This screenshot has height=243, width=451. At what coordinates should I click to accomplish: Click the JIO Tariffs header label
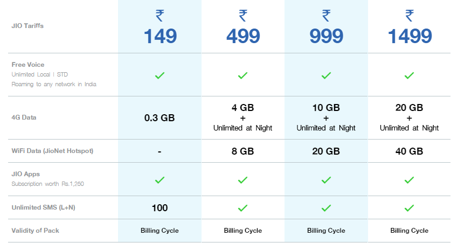pos(27,26)
